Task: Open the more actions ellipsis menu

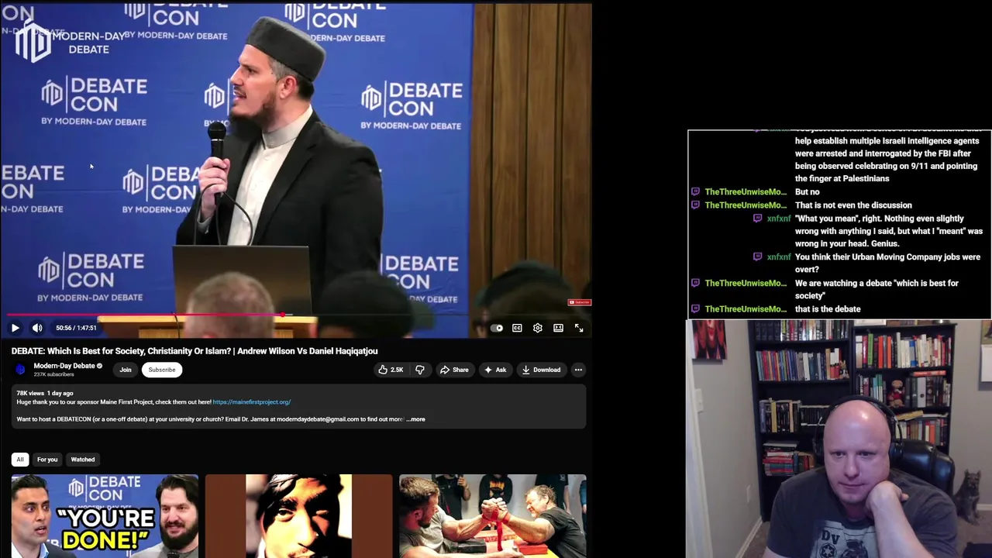Action: [x=578, y=370]
